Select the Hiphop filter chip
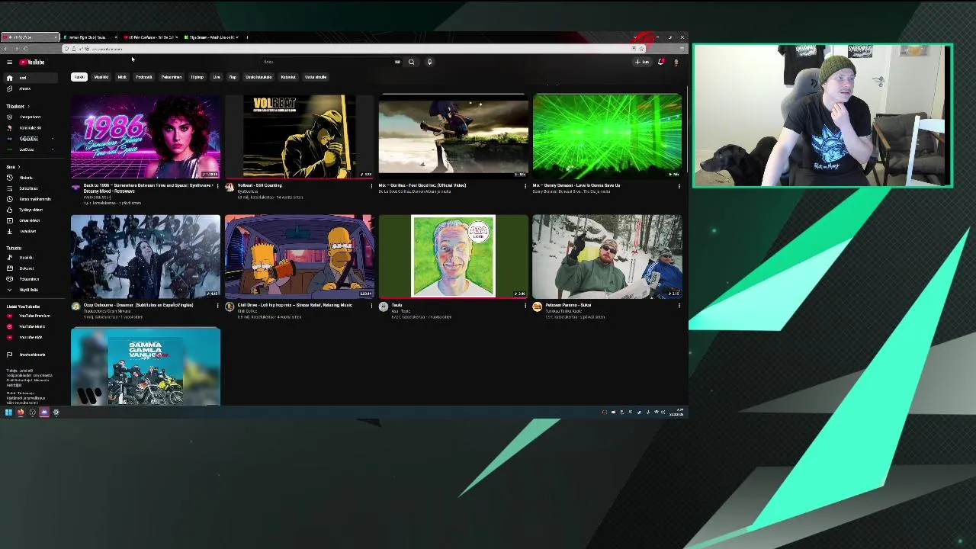 click(x=197, y=77)
